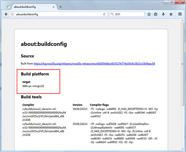The width and height of the screenshot is (186, 152).
Task: Click the Build tools heading
Action: click(31, 97)
